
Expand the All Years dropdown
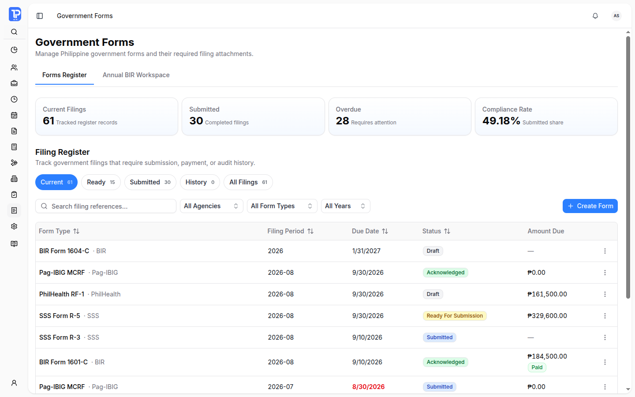click(346, 206)
